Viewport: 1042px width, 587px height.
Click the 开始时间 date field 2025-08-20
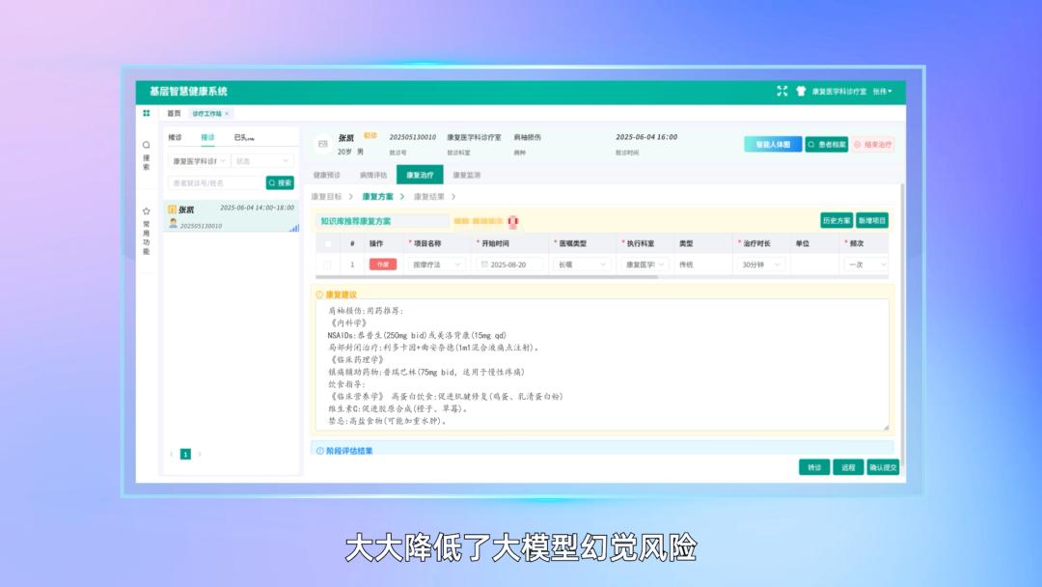[x=509, y=265]
